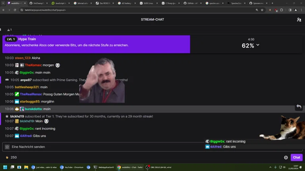Click the waving man GIF overlay
The image size is (305, 171).
pos(102,80)
